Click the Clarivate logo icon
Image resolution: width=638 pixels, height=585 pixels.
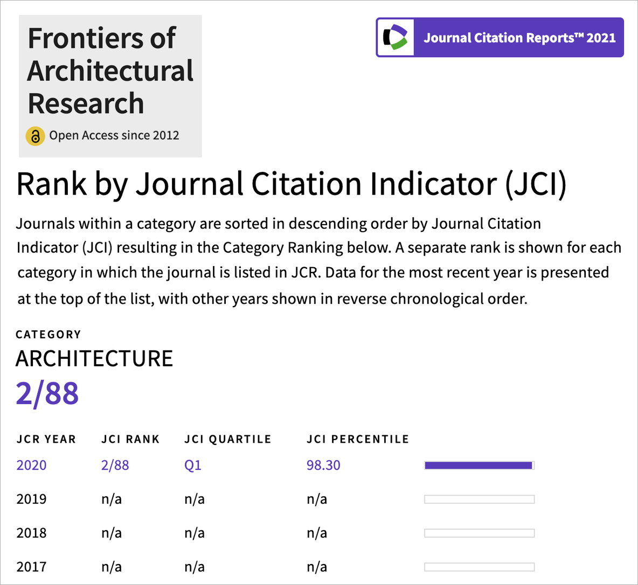point(396,37)
